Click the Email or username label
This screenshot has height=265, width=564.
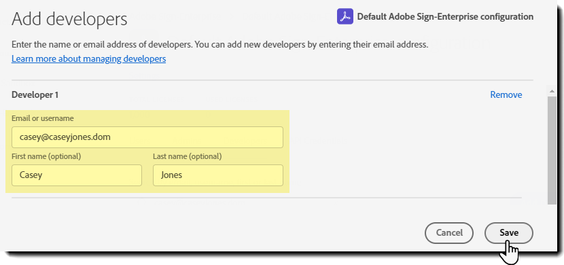[42, 118]
